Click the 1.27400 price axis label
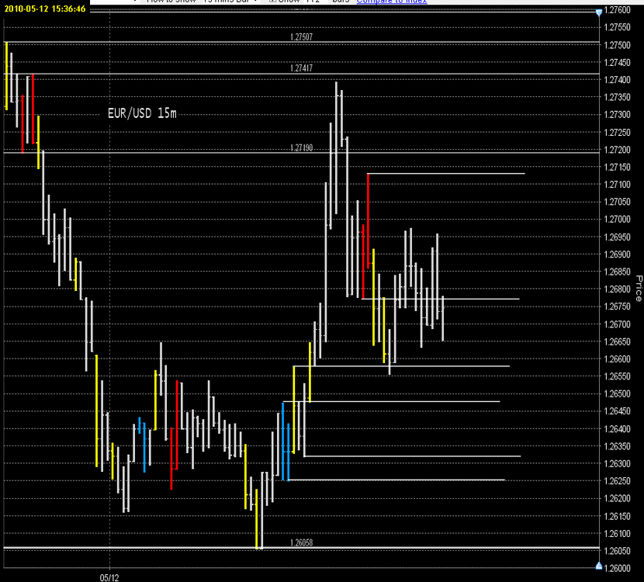The width and height of the screenshot is (644, 582). click(x=618, y=80)
